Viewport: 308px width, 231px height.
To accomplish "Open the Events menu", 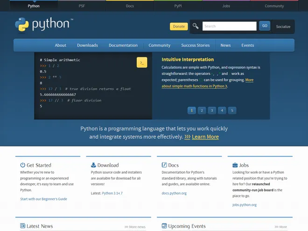I will [248, 45].
